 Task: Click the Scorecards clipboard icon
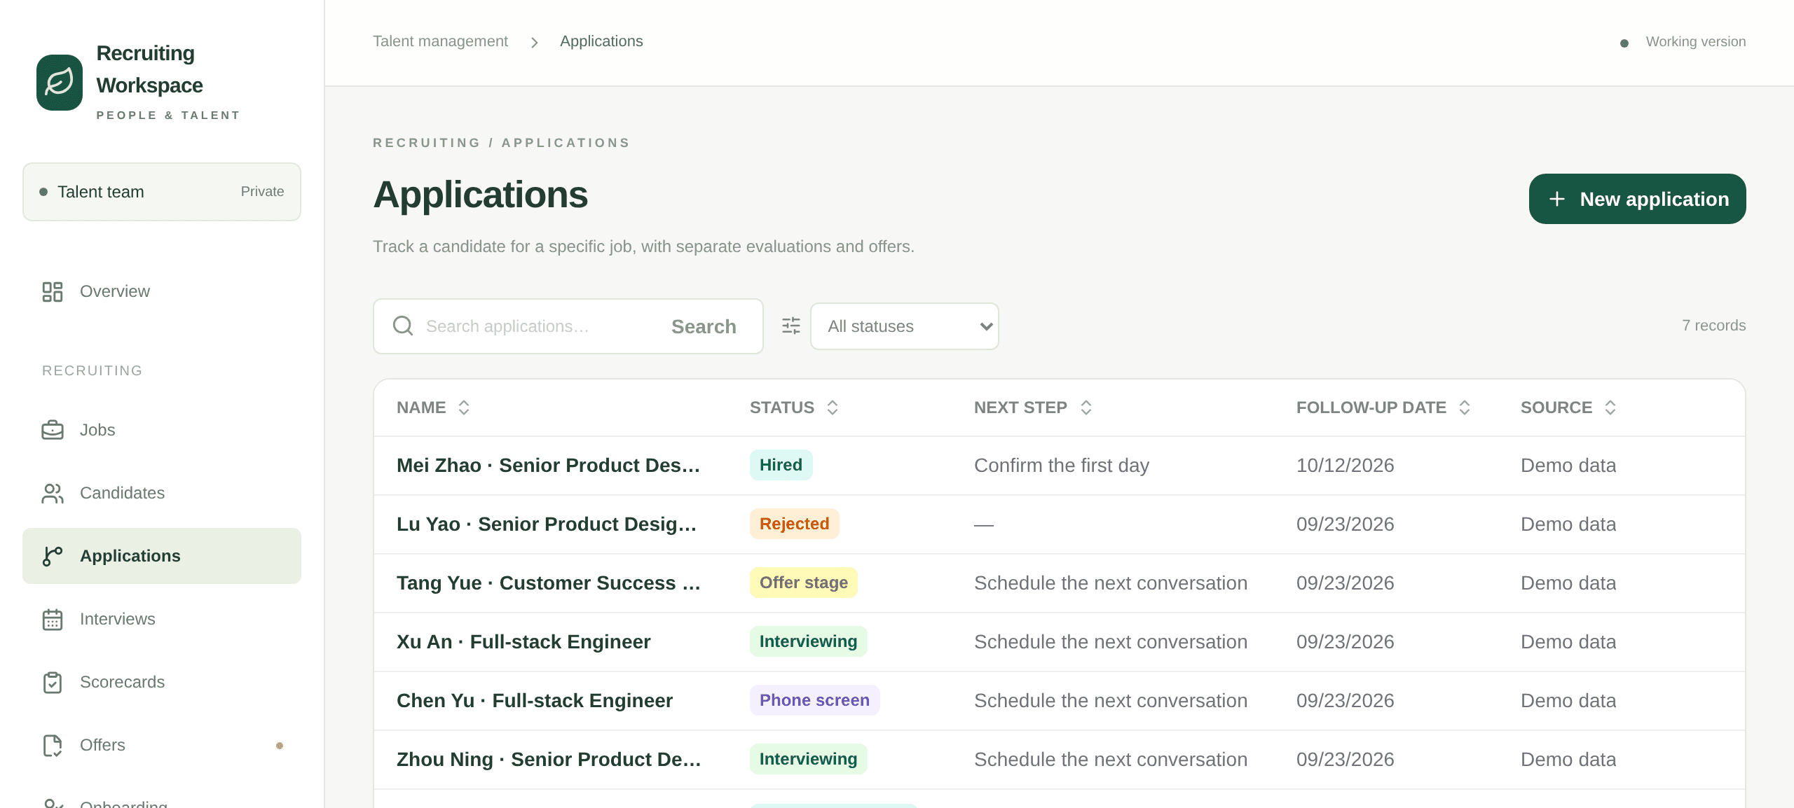[53, 682]
